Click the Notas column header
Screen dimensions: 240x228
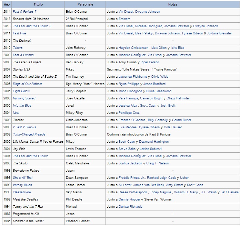pyautogui.click(x=173, y=4)
